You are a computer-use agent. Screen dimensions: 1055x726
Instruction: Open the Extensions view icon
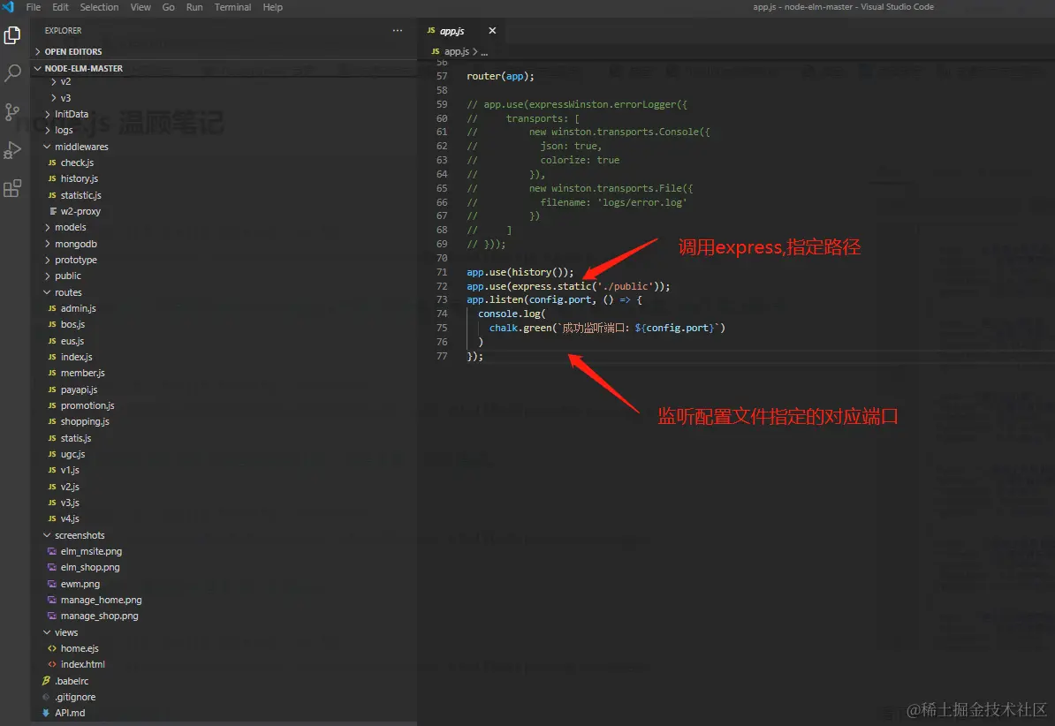[12, 188]
